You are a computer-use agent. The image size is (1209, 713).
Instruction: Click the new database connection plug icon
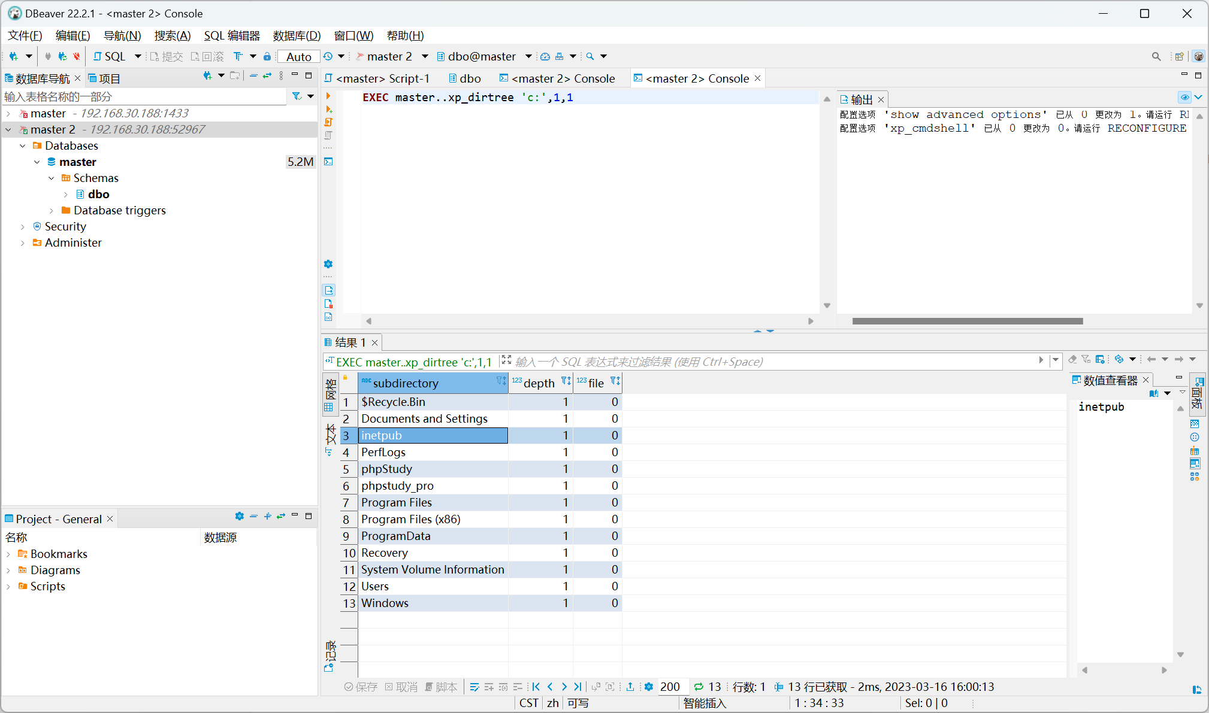point(14,56)
